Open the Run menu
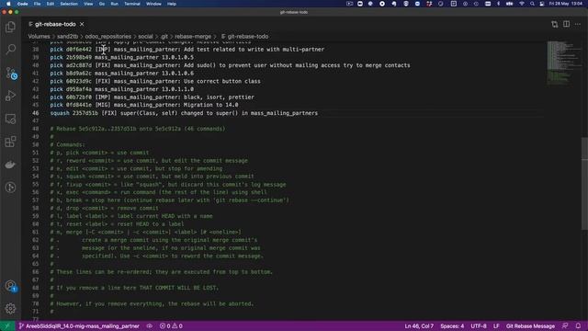This screenshot has height=331, width=588. coord(114,4)
